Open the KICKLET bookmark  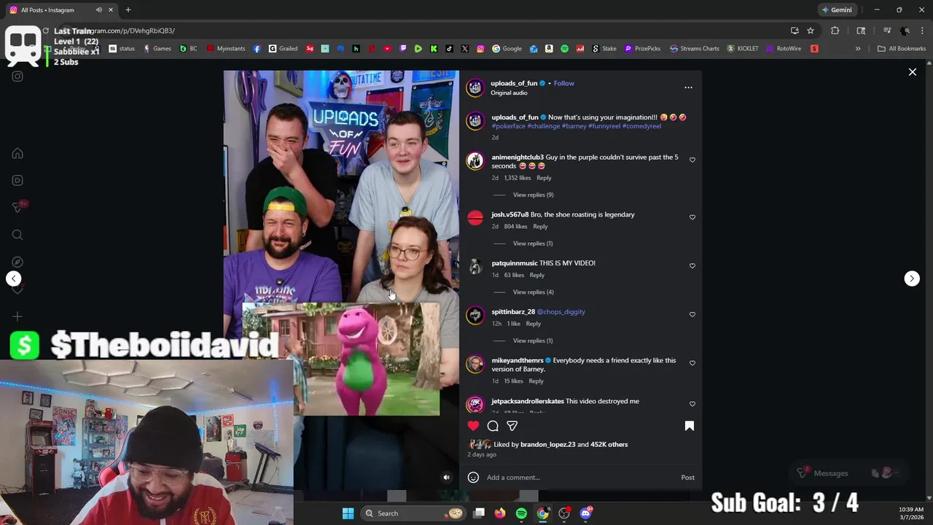click(x=743, y=49)
